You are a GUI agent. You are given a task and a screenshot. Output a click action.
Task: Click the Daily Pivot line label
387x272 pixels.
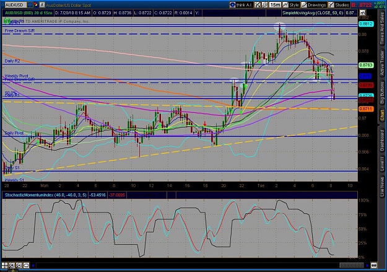14,133
